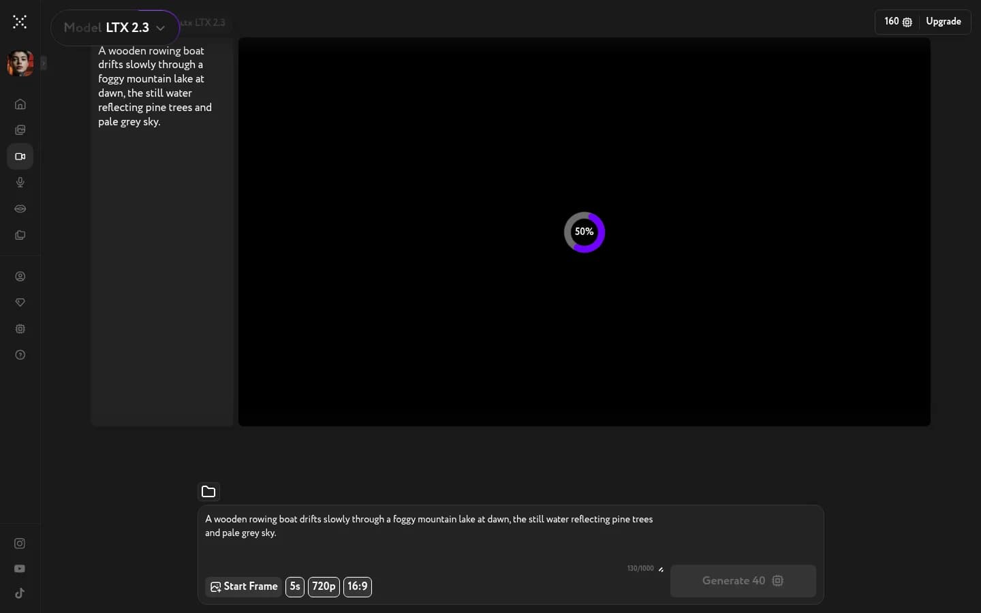Open account profile settings

20,277
